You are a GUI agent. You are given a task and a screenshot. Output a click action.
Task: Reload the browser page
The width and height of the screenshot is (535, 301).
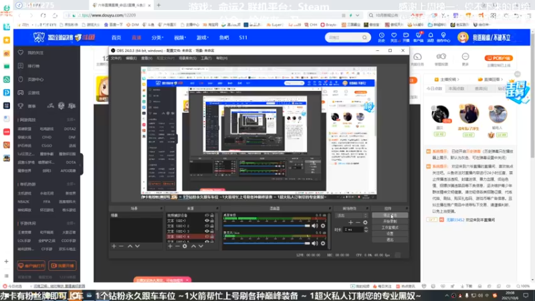click(x=43, y=15)
